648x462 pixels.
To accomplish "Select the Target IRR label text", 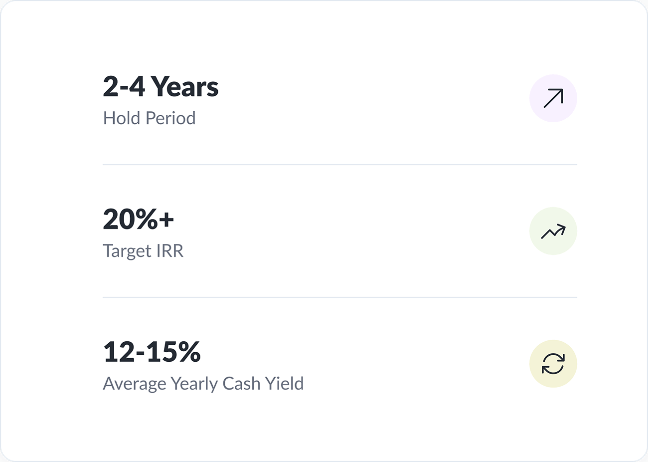I will pyautogui.click(x=143, y=251).
